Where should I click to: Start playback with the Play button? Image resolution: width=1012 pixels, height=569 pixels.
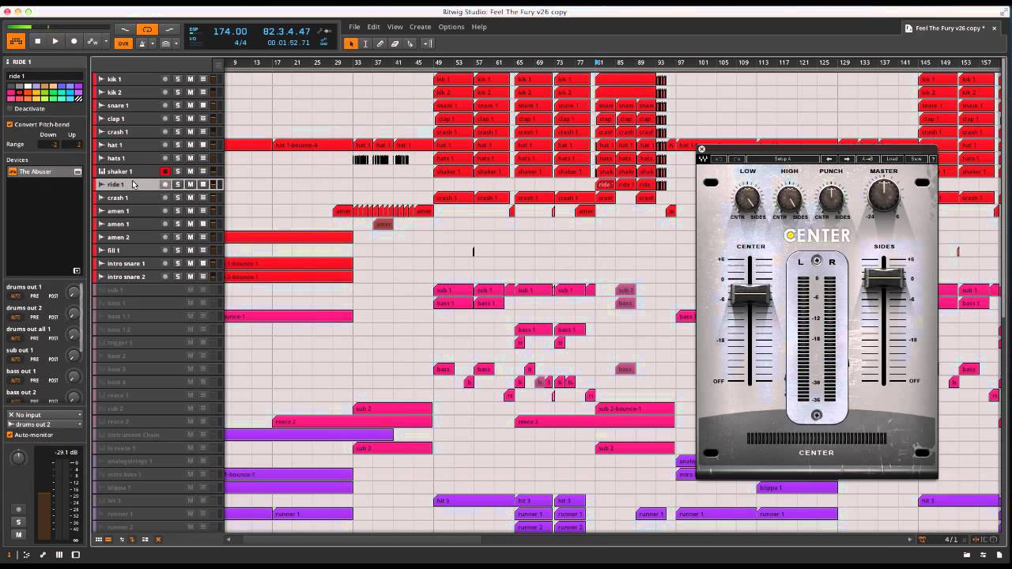tap(55, 41)
